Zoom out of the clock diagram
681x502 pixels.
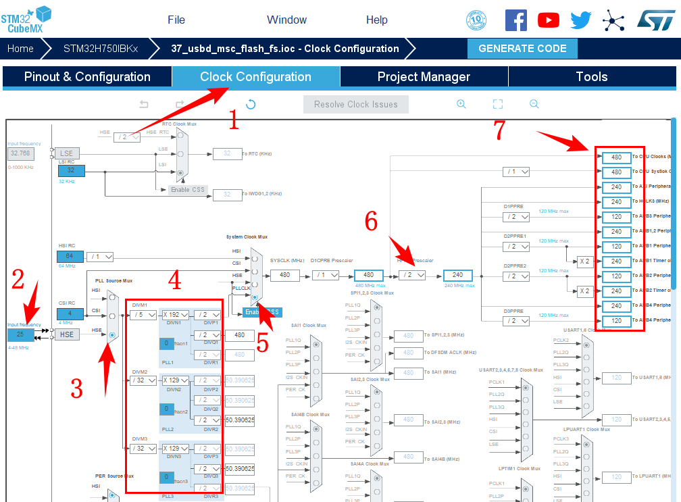[534, 104]
